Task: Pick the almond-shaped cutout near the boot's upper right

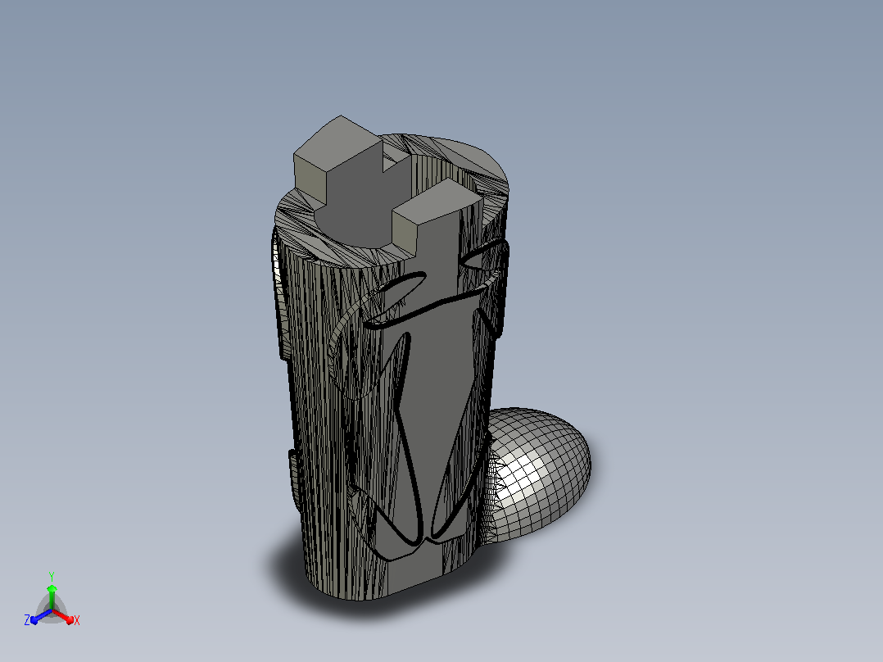Action: [x=483, y=255]
